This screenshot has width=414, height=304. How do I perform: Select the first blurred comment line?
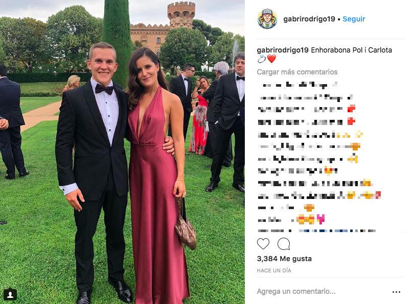297,85
